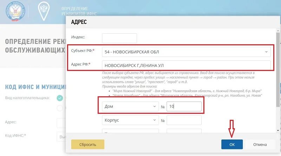Open the Субъект РФ dropdown
Image resolution: width=281 pixels, height=156 pixels.
point(186,52)
